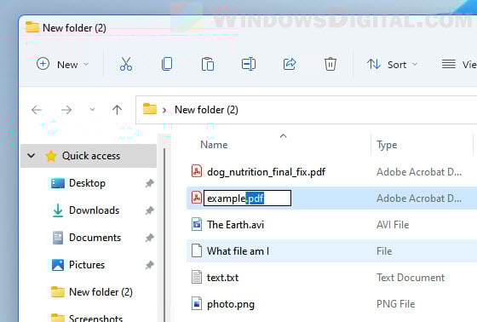477x322 pixels.
Task: Go forward with the right arrow
Action: click(x=66, y=110)
